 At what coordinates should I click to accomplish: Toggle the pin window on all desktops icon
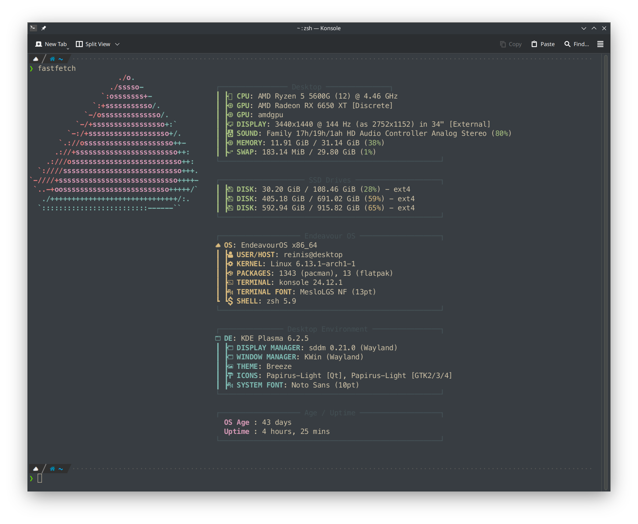(44, 28)
